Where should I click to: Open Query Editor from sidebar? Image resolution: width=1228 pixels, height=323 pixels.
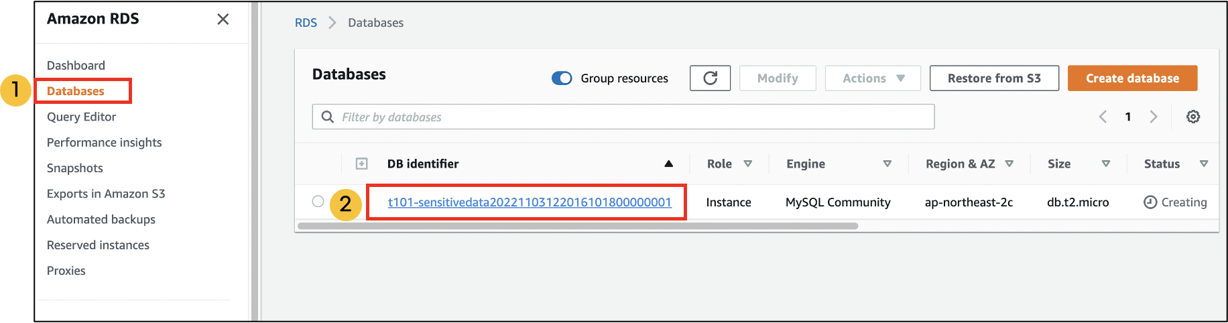[x=81, y=117]
